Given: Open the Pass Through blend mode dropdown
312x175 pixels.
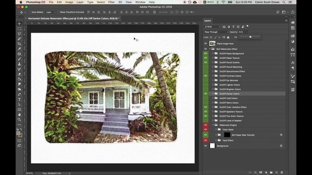Looking at the screenshot, I should [216, 32].
